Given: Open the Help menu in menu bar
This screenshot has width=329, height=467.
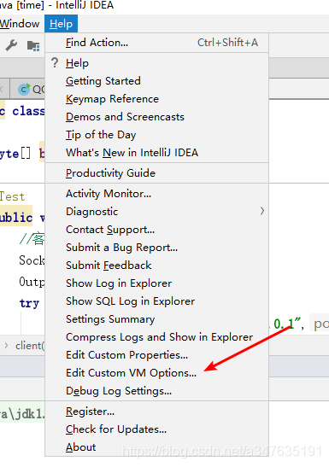Looking at the screenshot, I should click(x=61, y=24).
